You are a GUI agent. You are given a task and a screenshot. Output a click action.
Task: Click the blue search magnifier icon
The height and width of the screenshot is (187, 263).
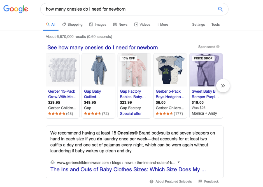click(x=220, y=9)
